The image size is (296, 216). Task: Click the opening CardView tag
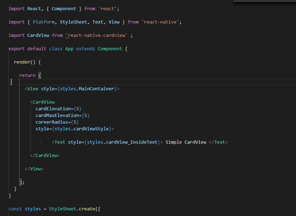tap(43, 102)
